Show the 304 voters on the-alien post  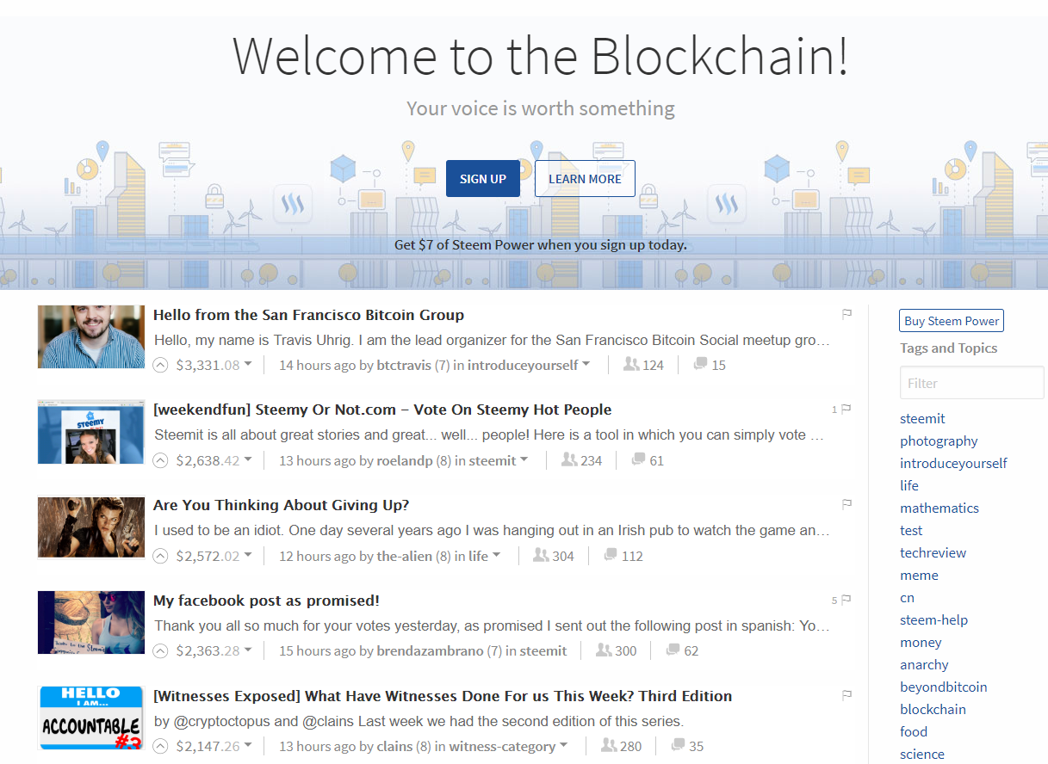click(553, 556)
